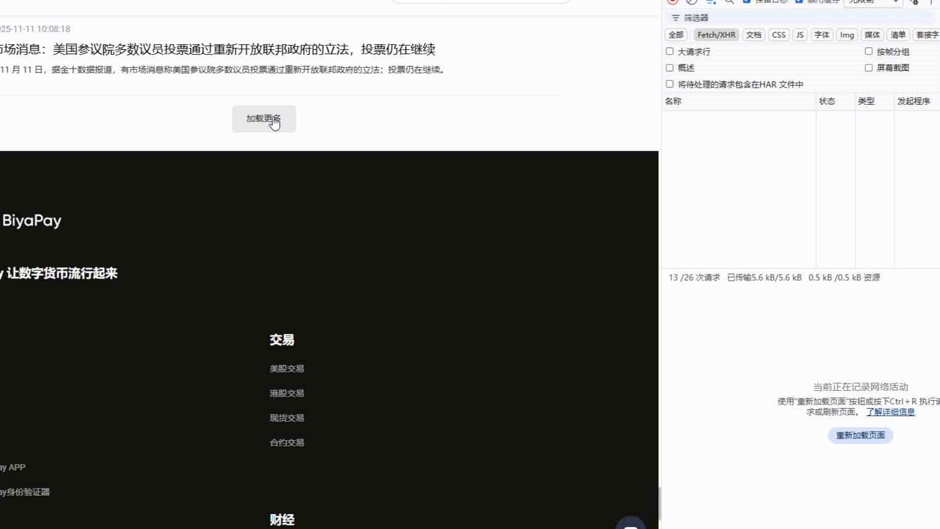Viewport: 940px width, 529px height.
Task: Open network settings gear icon
Action: pyautogui.click(x=915, y=2)
